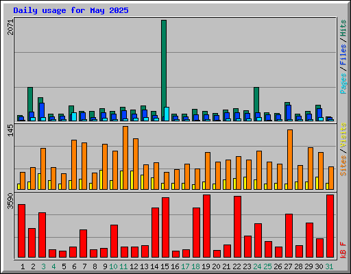The height and width of the screenshot is (274, 351).
Task: Click the red KBytes bar for day 19
Action: point(207,226)
